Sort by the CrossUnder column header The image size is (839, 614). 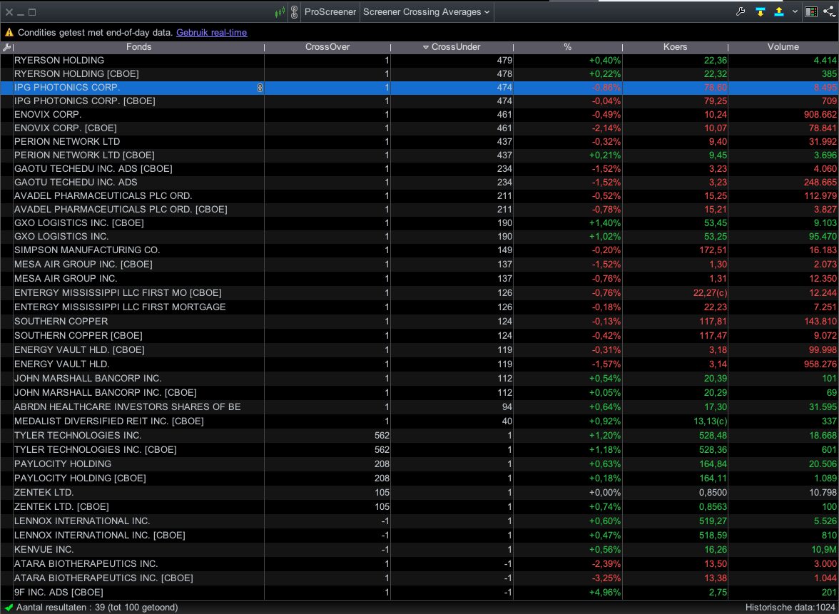452,47
